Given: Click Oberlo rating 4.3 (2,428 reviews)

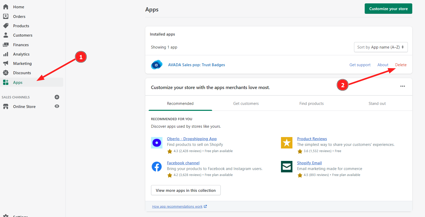Looking at the screenshot, I should tap(187, 151).
